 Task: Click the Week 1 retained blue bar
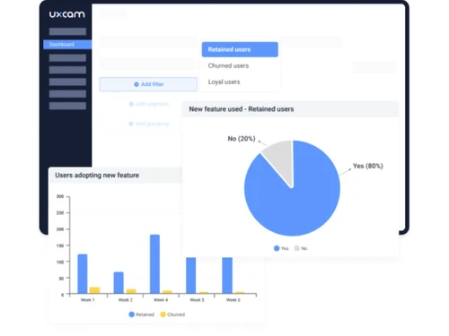[x=83, y=274]
